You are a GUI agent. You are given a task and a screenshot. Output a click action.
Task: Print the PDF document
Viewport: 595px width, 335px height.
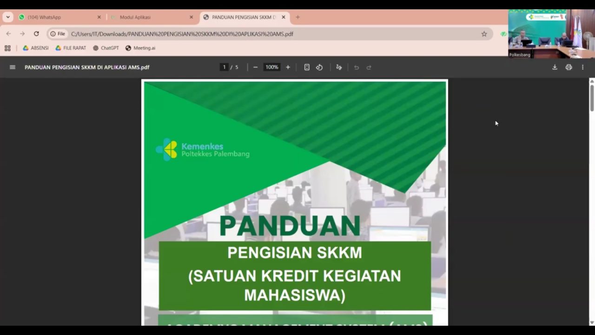[x=569, y=67]
